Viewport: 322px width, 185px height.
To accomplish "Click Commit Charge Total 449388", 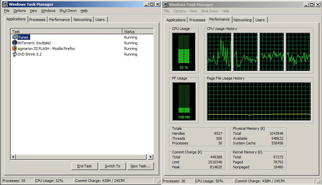I will click(x=216, y=157).
